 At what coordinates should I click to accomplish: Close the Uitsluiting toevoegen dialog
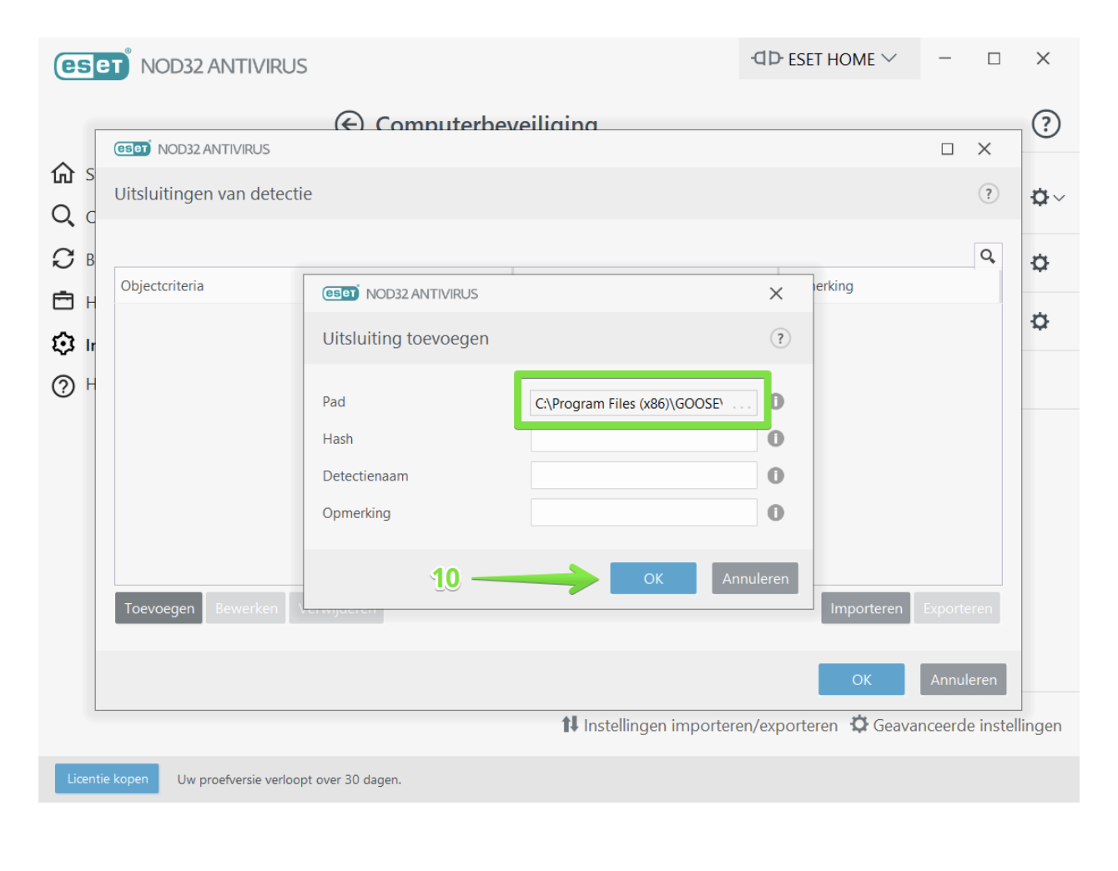[x=776, y=294]
